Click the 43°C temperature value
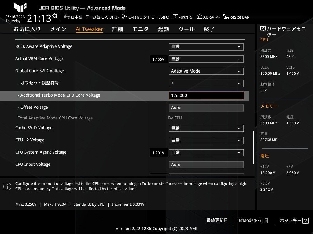Viewport: 313px width, 234px height. click(x=290, y=57)
